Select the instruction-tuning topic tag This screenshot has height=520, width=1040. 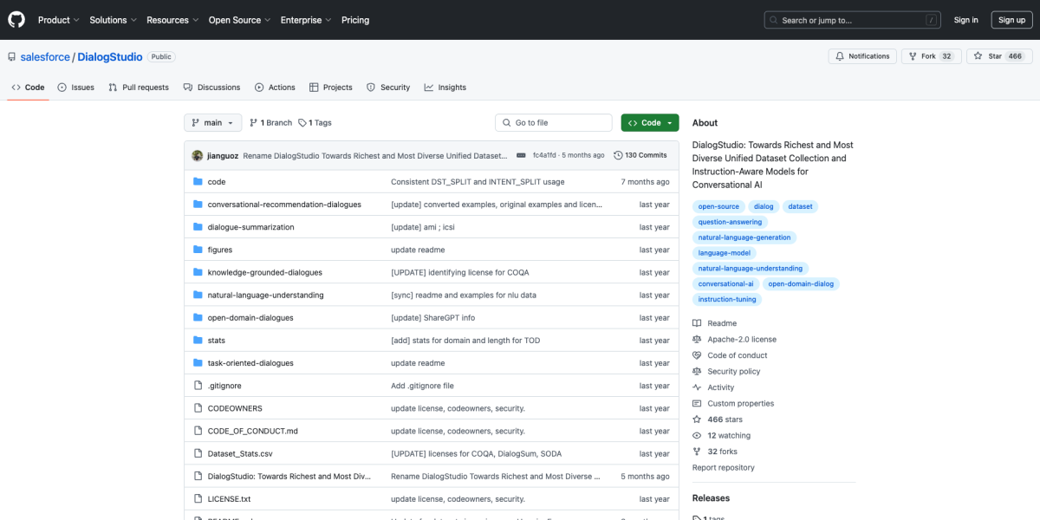(727, 299)
